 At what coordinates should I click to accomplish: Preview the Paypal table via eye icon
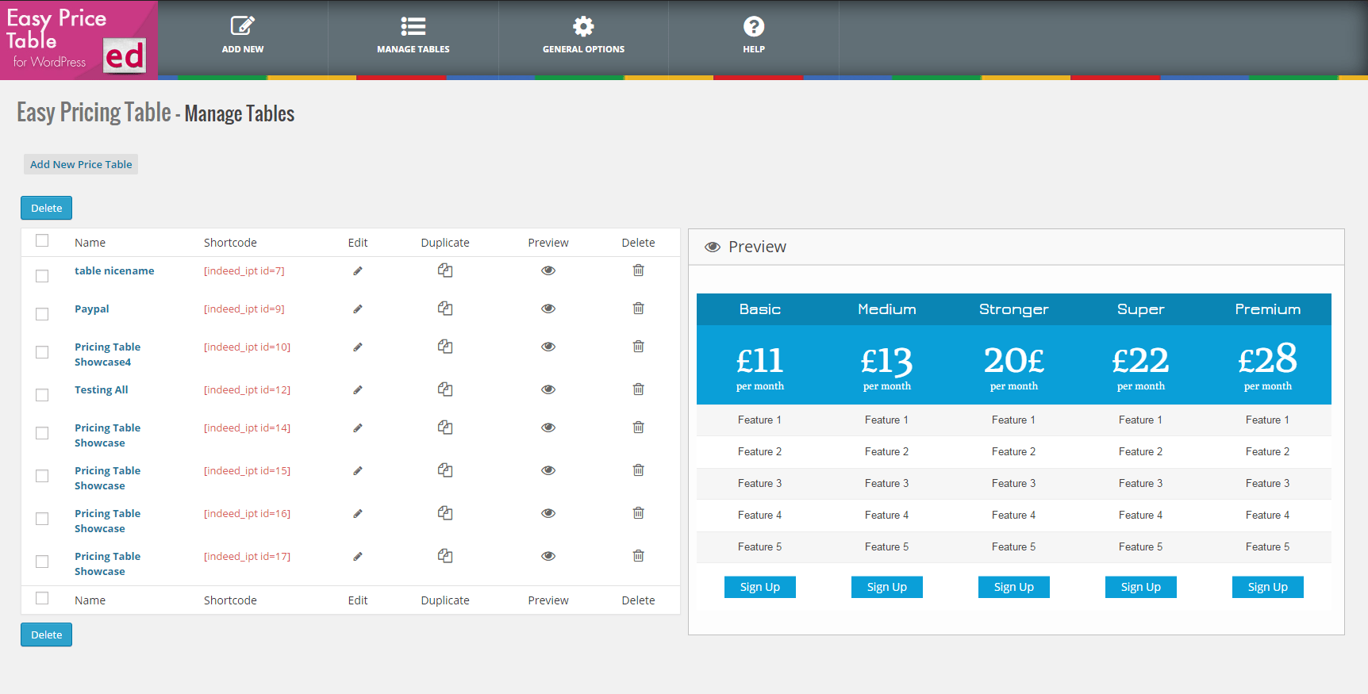click(x=548, y=309)
